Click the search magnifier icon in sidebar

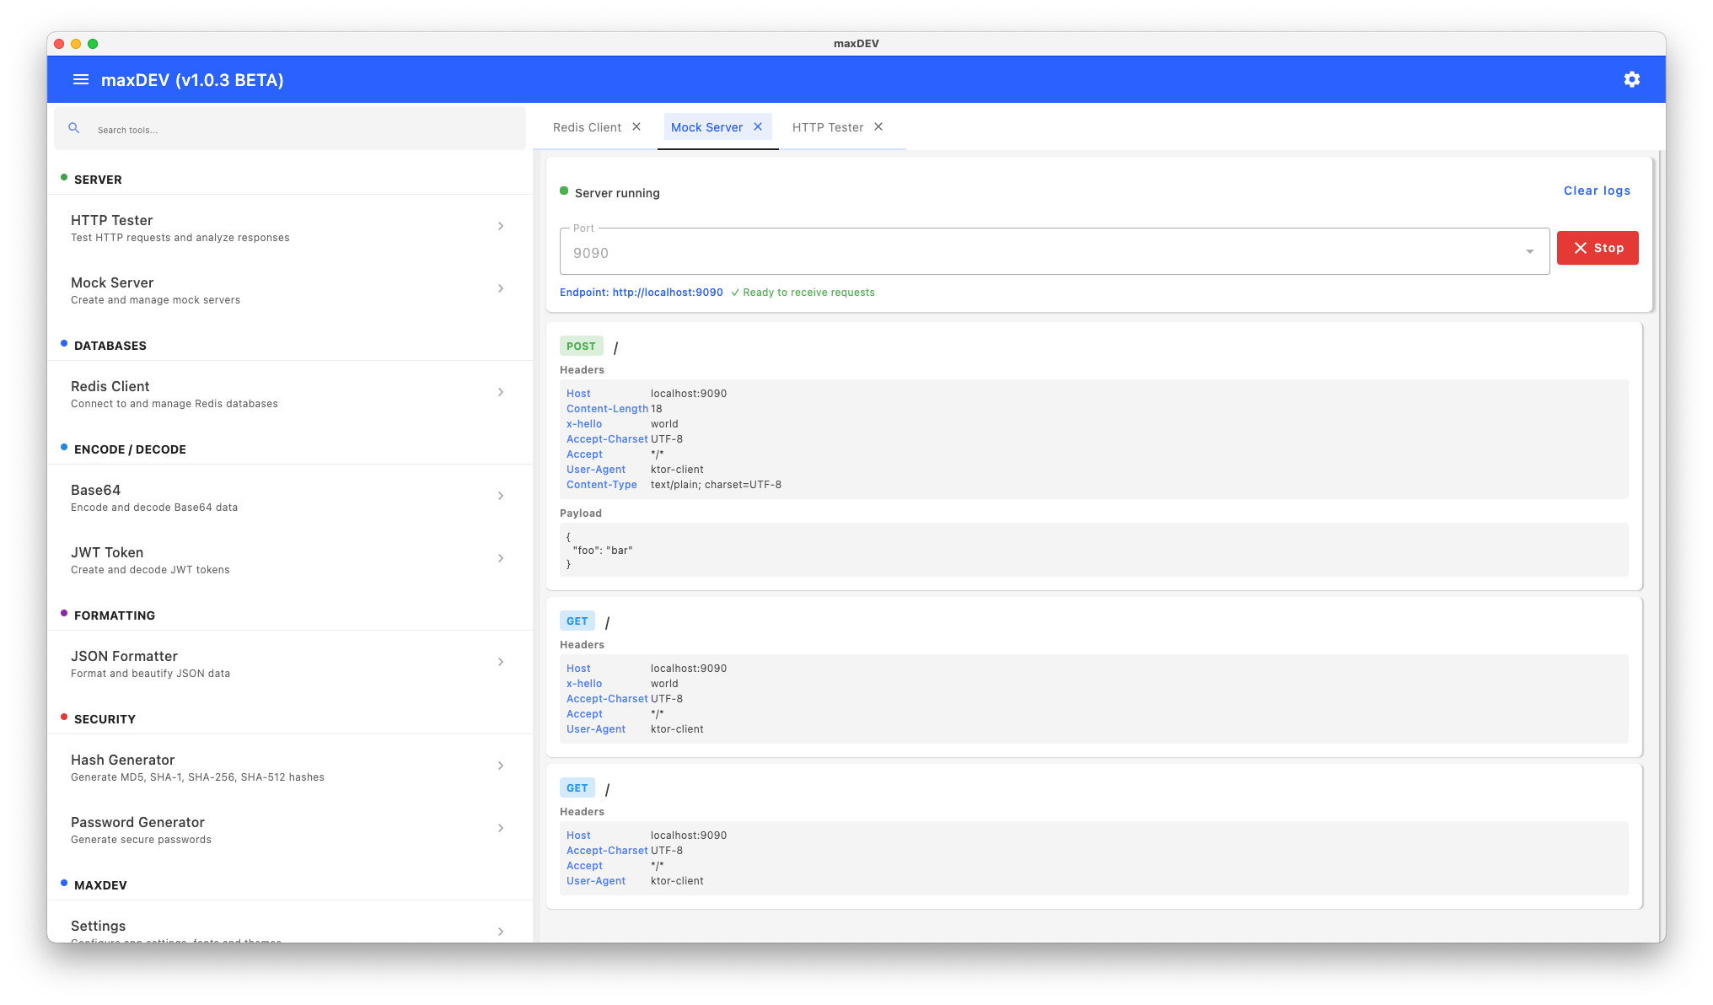[x=74, y=128]
